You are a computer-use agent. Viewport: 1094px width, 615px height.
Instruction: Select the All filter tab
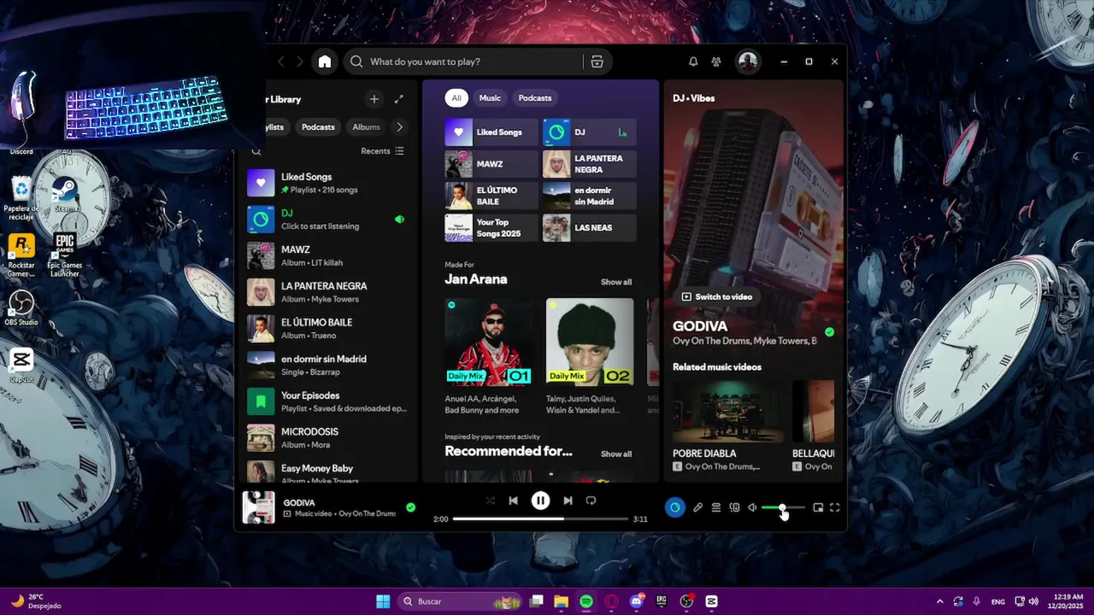tap(456, 98)
